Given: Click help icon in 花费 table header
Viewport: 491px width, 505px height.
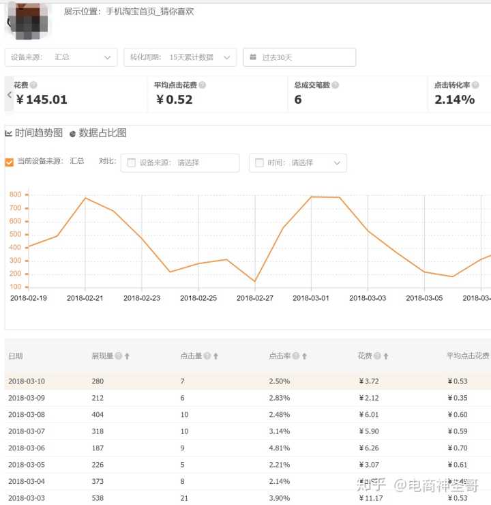Looking at the screenshot, I should (x=377, y=356).
